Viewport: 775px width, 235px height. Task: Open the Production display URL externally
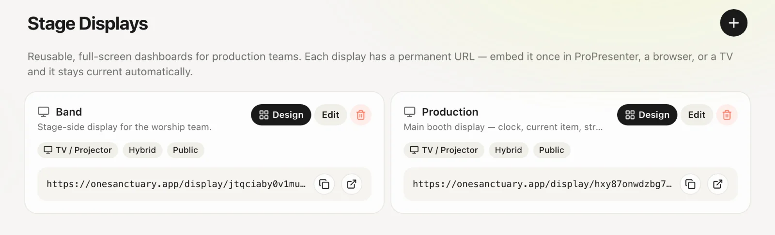(x=718, y=184)
